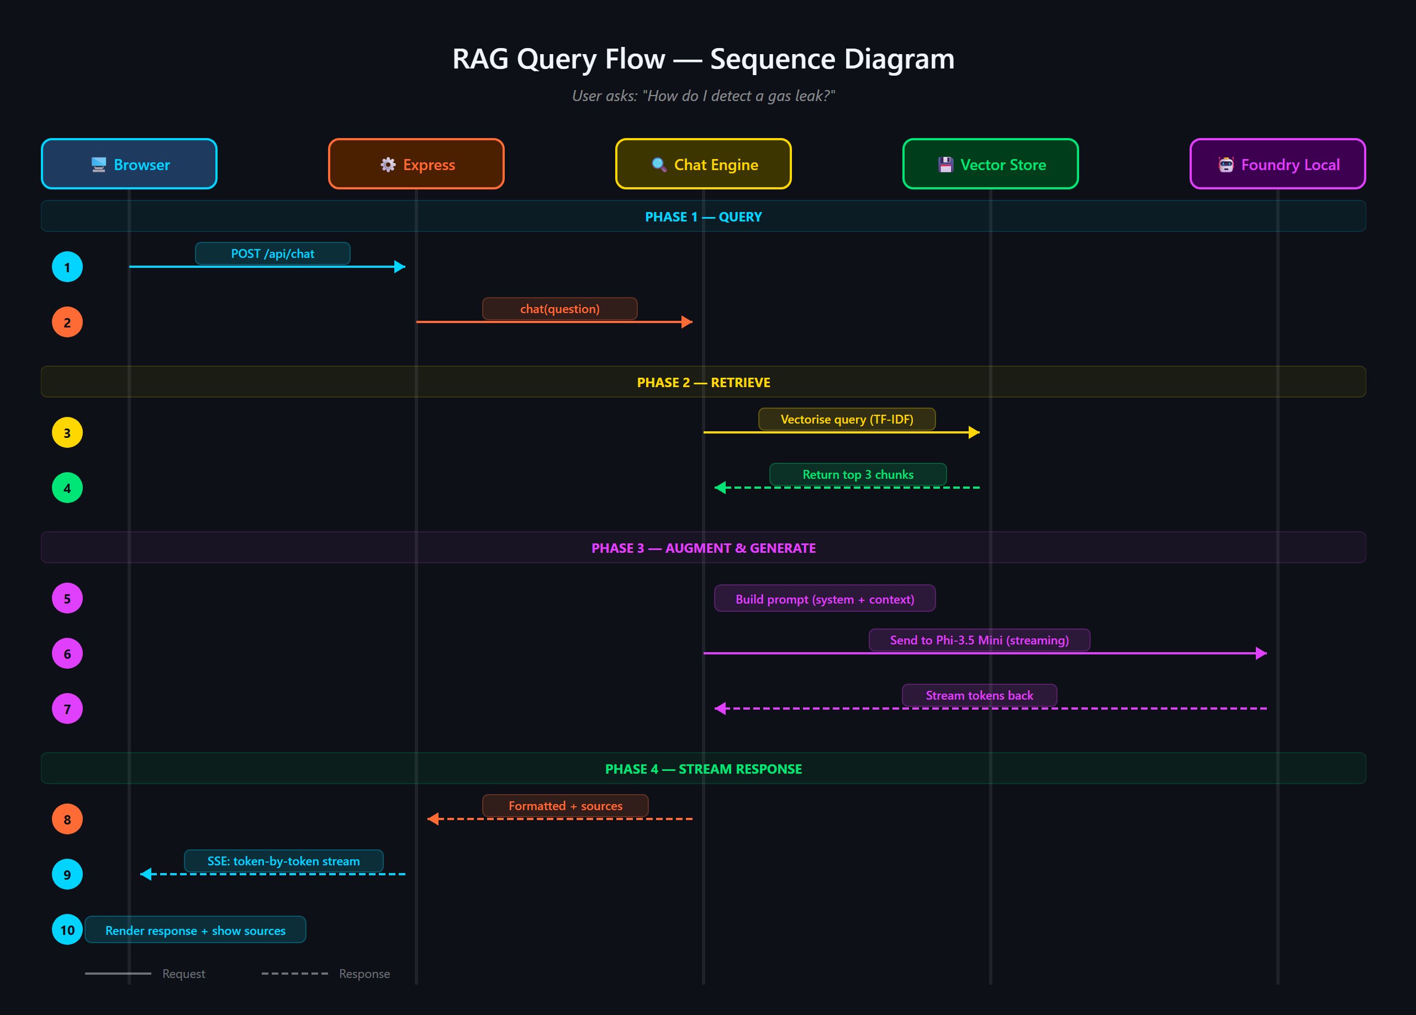The width and height of the screenshot is (1416, 1015).
Task: Click the floppy disk icon in Vector Store
Action: [947, 163]
